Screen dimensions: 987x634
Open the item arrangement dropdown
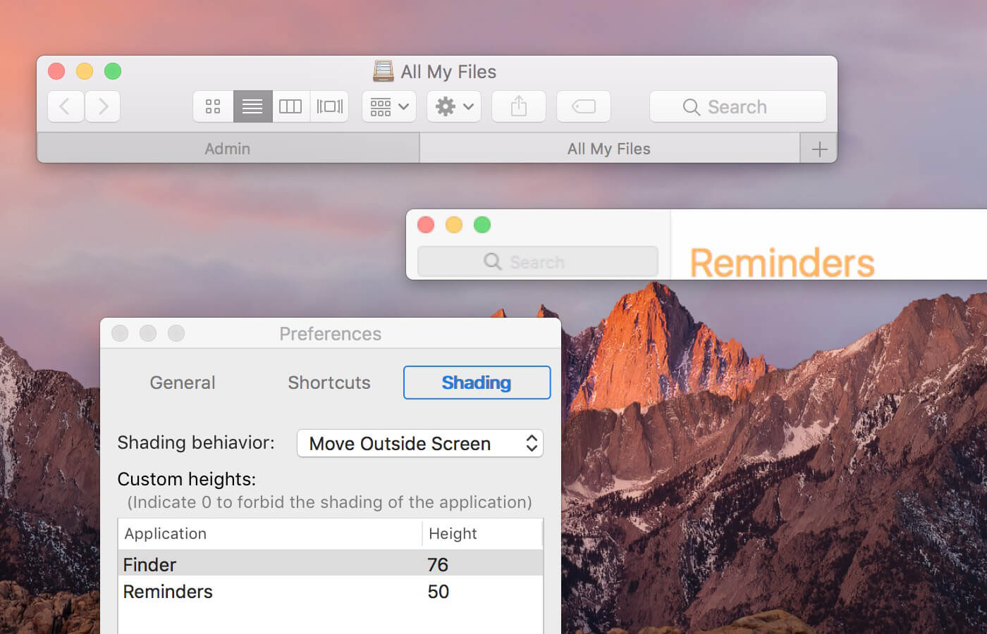pos(389,106)
